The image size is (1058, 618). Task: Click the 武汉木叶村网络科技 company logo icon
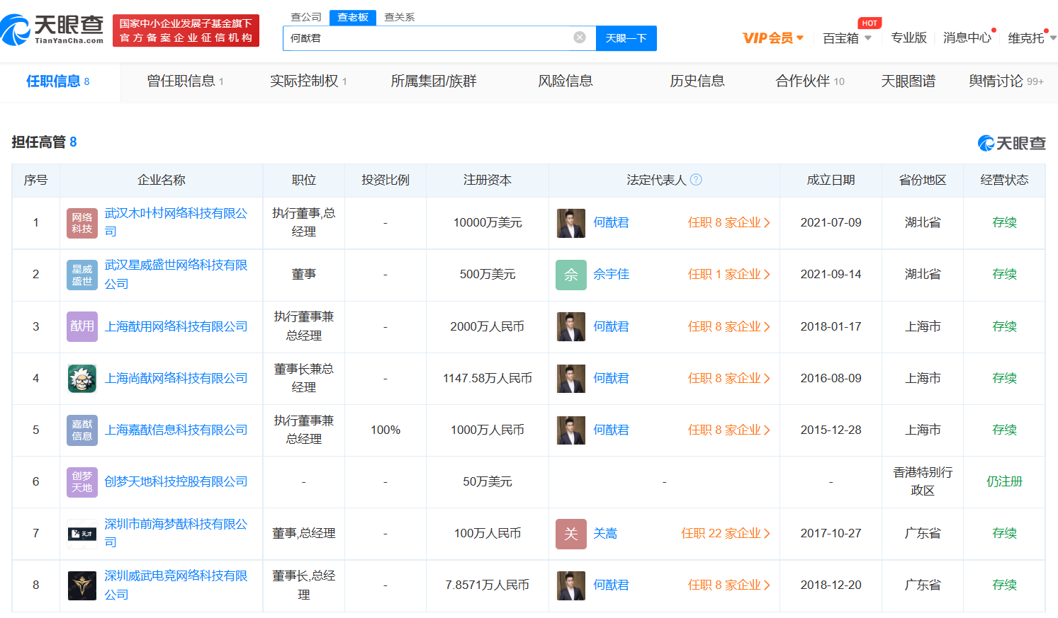82,223
